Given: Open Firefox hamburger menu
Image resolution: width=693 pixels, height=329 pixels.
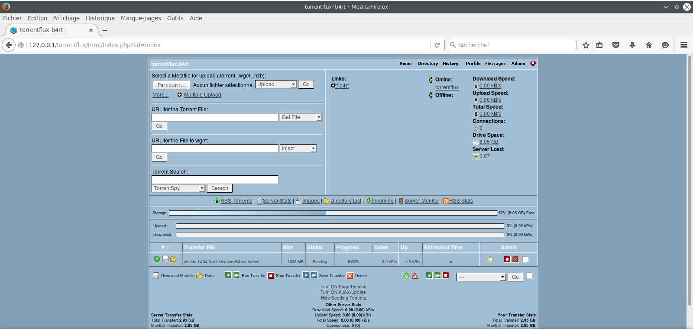Looking at the screenshot, I should (x=684, y=45).
